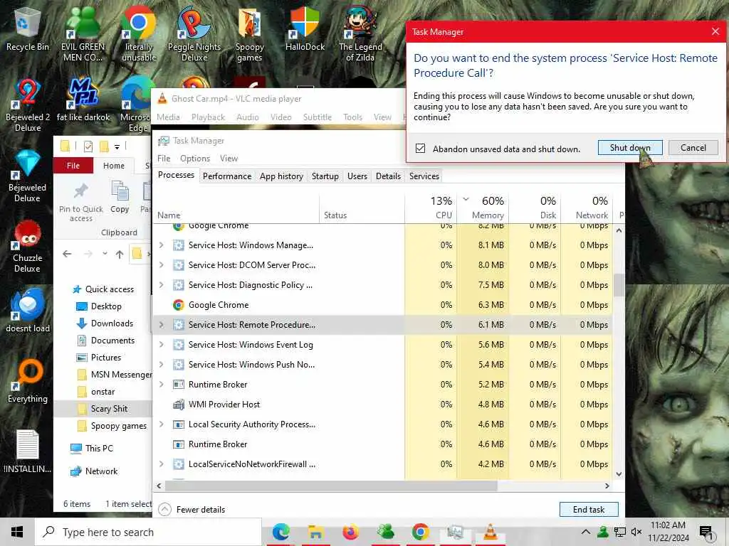Show hidden system tray icons chevron

point(586,532)
